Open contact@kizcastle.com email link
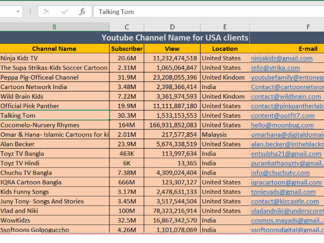Screen dimensions: 324x243 [x=285, y=201]
